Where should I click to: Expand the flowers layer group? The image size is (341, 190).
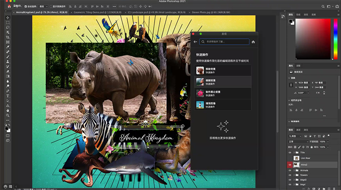pyautogui.click(x=294, y=175)
